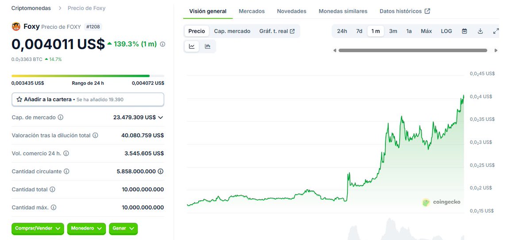The height and width of the screenshot is (240, 531).
Task: Open Monedas similares tab
Action: tap(343, 11)
